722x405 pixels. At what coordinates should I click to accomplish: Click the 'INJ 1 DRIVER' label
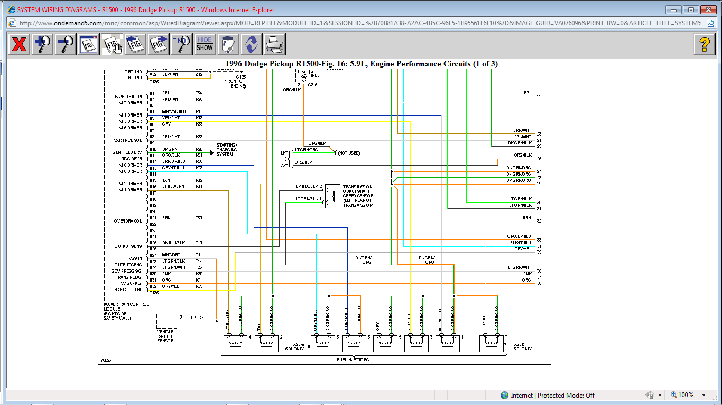point(129,115)
